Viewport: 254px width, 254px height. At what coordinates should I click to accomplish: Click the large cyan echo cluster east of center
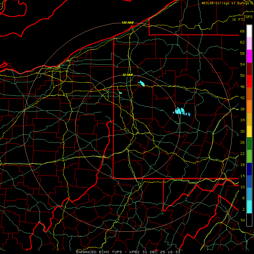click(x=180, y=111)
